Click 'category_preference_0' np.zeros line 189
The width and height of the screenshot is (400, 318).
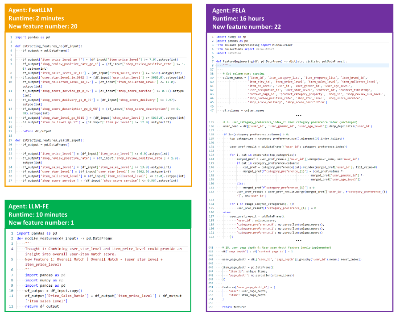(280, 225)
